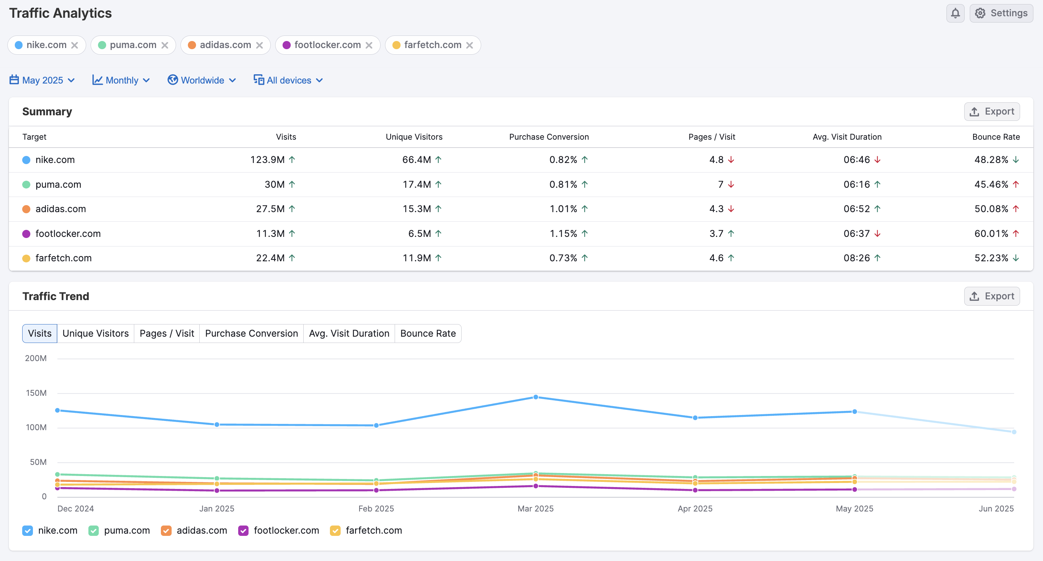
Task: Click the calendar icon beside May 2025
Action: 13,80
